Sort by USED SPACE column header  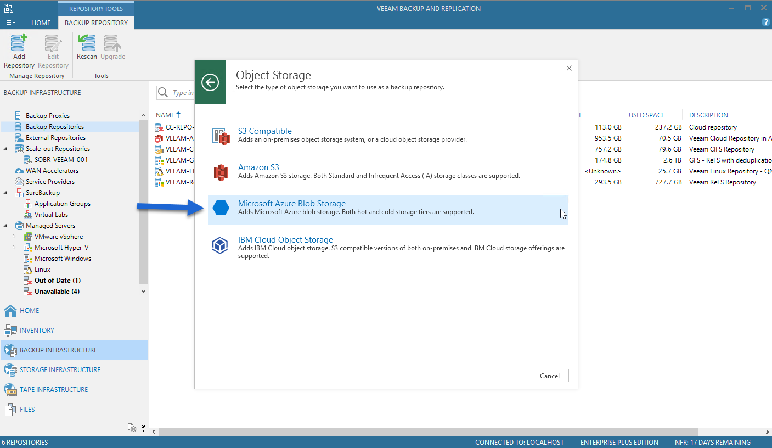click(646, 115)
